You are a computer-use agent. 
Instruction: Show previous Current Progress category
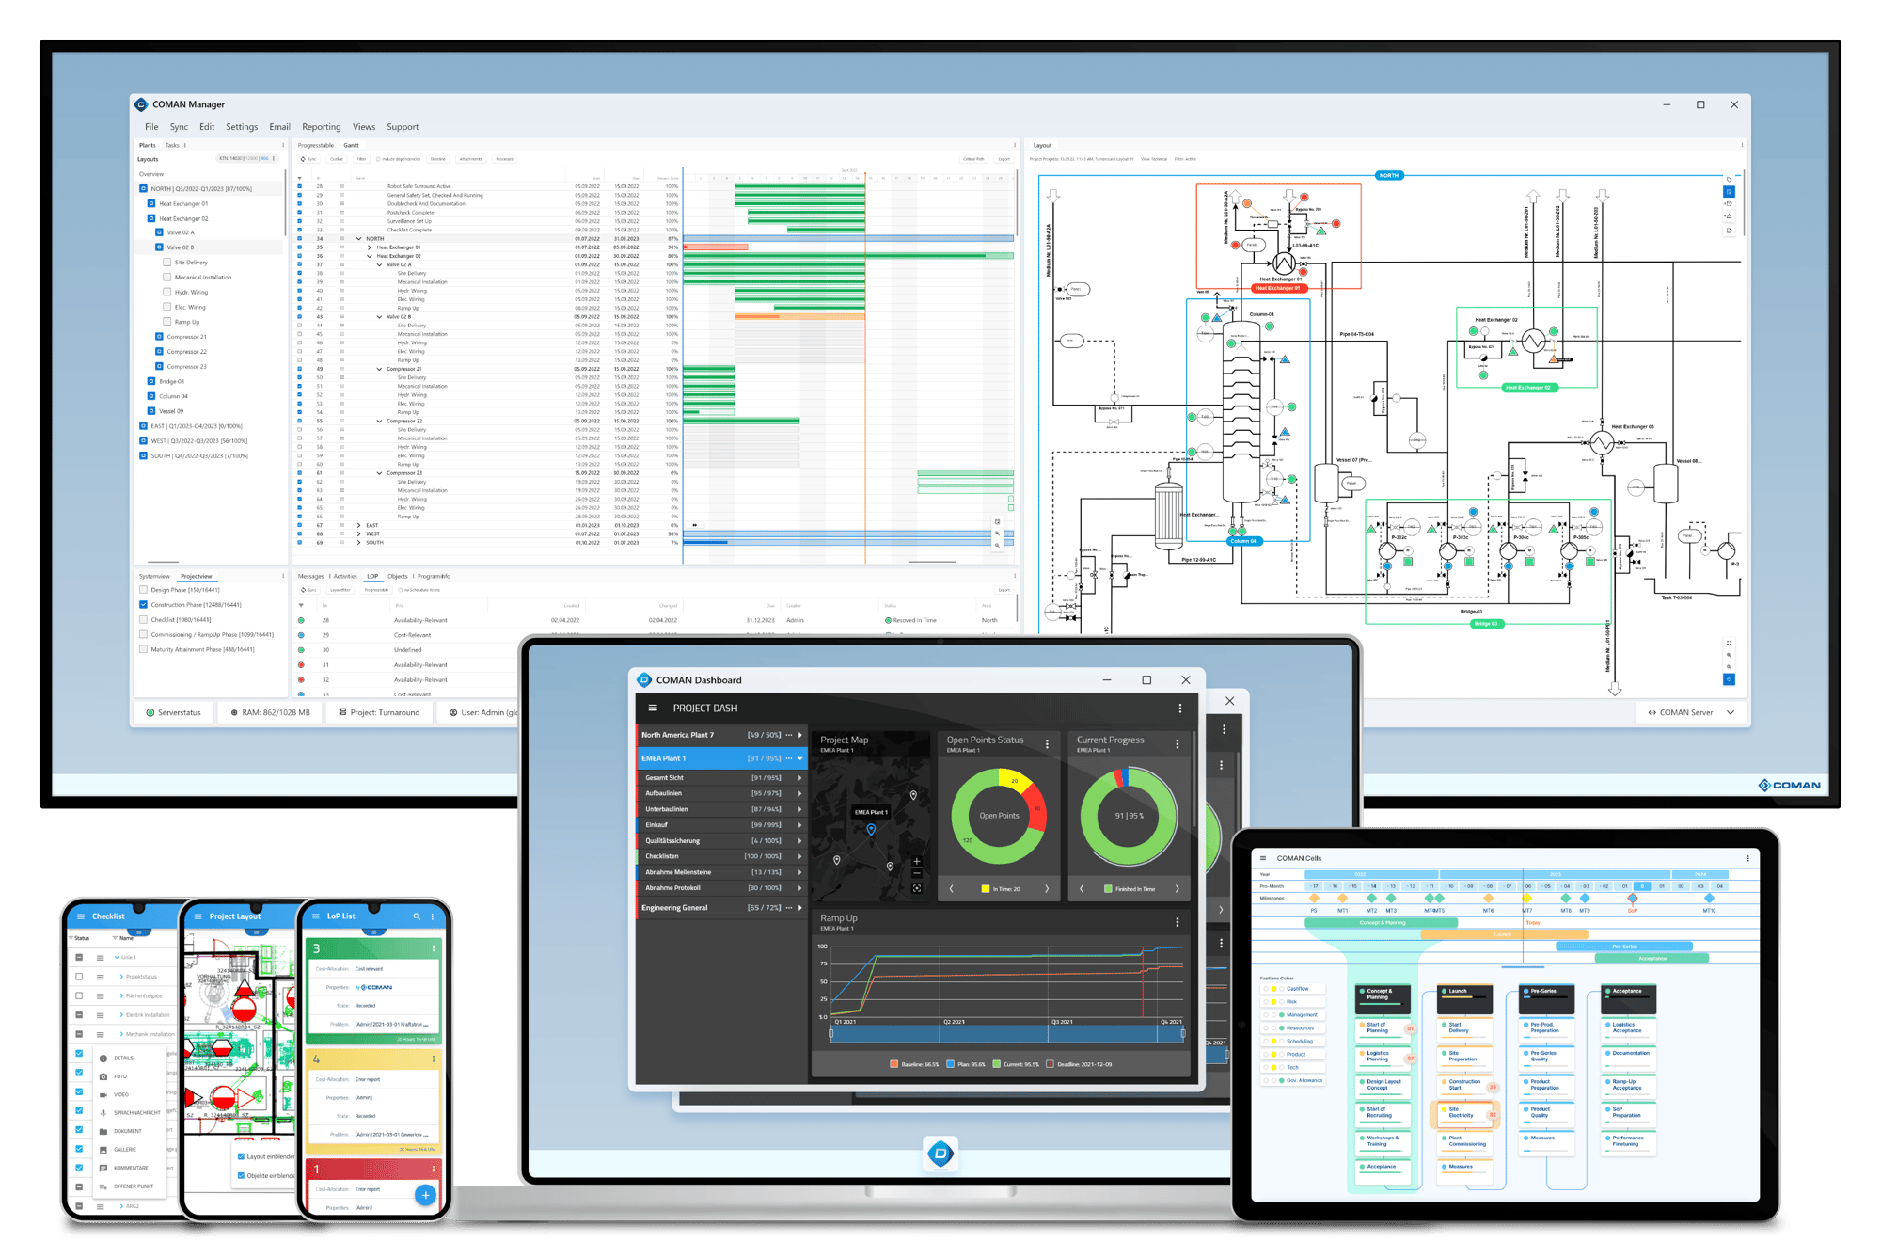1082,888
